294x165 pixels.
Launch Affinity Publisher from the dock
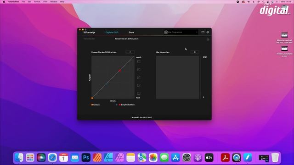click(97, 158)
